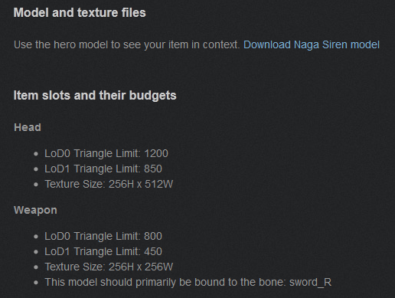
Task: Click the bullet before Texture Size 256H x 256W
Action: [36, 267]
